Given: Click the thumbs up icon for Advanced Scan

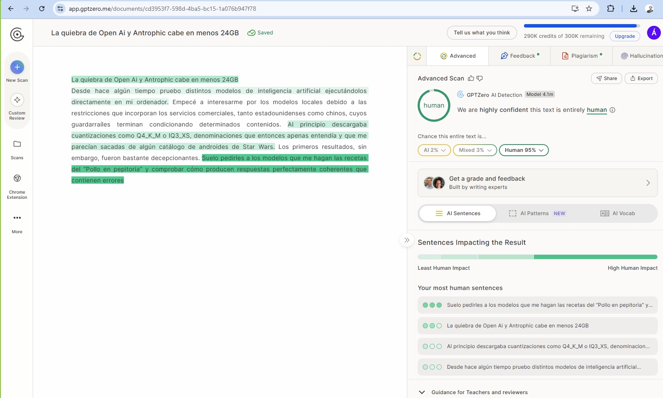Looking at the screenshot, I should click(471, 78).
